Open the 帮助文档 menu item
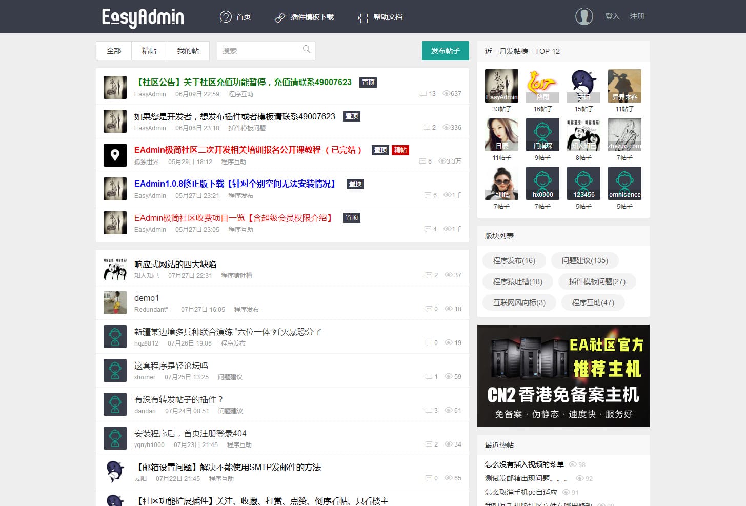The width and height of the screenshot is (746, 506). click(388, 16)
